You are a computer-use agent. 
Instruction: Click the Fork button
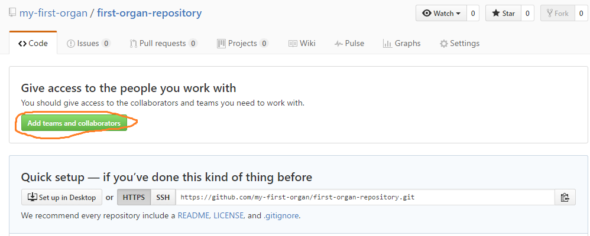557,14
